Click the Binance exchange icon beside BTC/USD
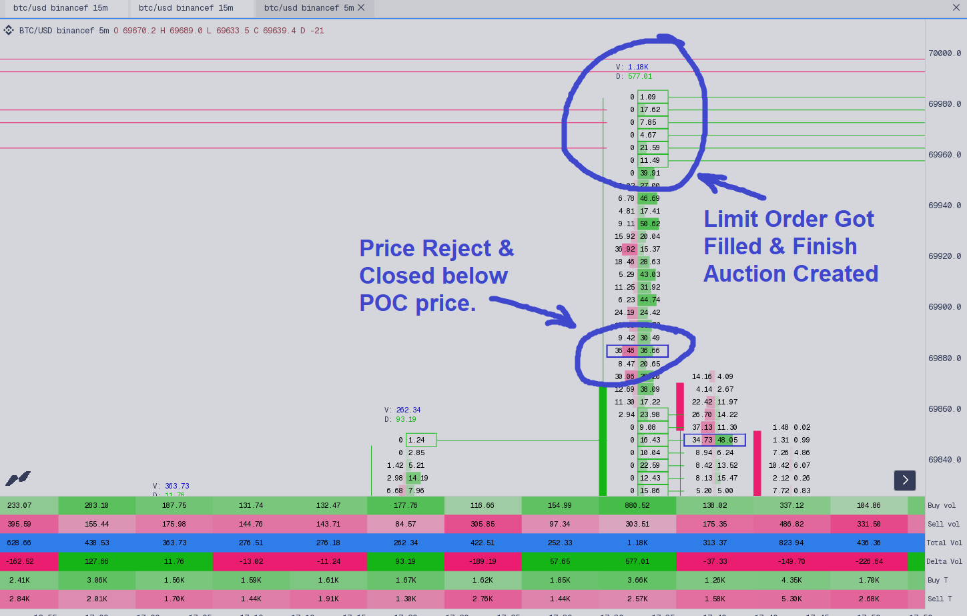Image resolution: width=967 pixels, height=616 pixels. click(x=9, y=31)
